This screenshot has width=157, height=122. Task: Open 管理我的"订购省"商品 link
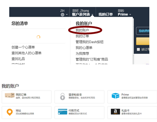(x=92, y=59)
